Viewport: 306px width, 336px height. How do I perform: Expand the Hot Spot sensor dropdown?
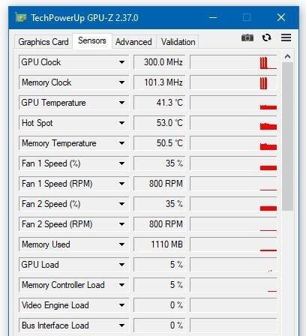pyautogui.click(x=121, y=123)
